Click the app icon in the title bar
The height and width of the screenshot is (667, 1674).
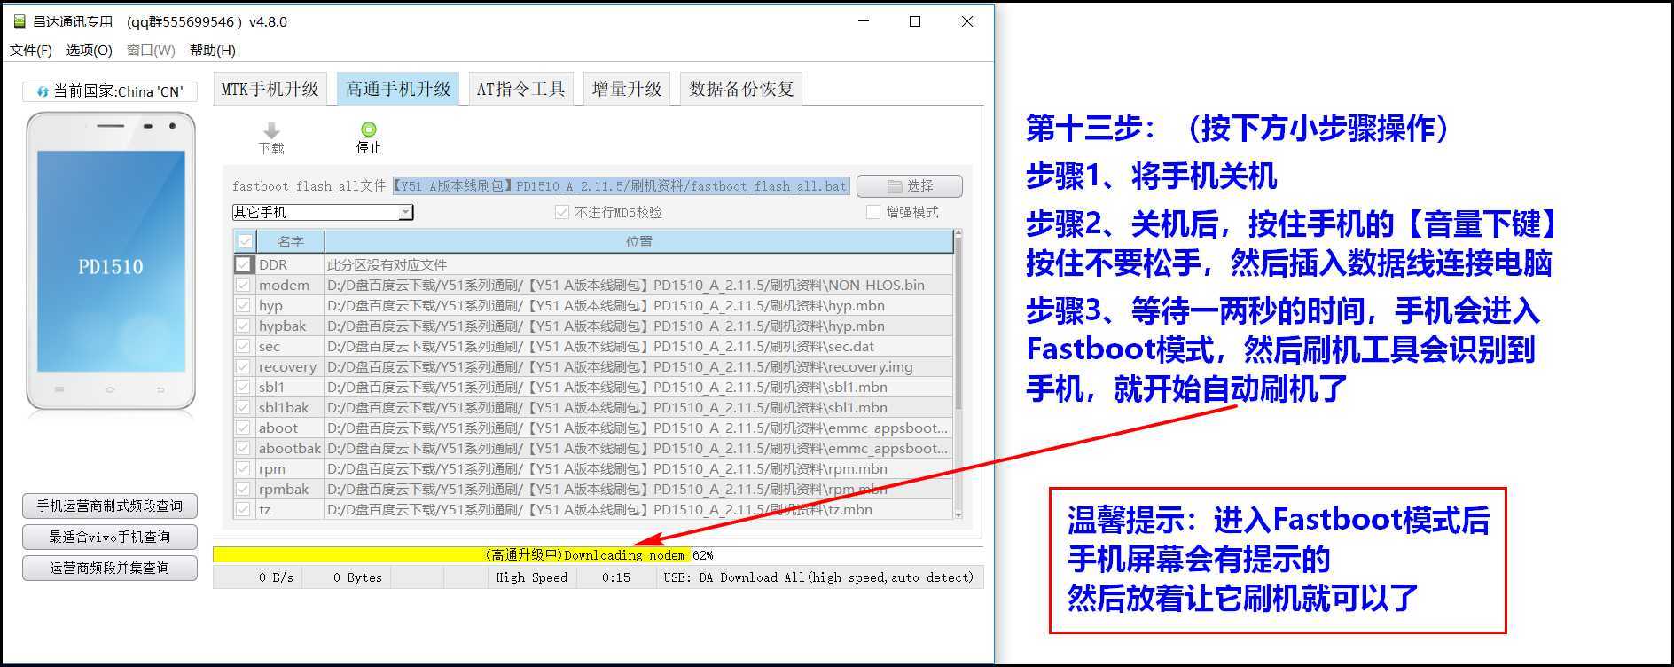click(20, 21)
